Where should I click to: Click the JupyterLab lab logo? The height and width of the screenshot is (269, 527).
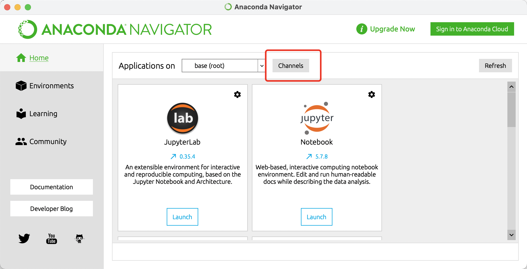click(x=183, y=118)
